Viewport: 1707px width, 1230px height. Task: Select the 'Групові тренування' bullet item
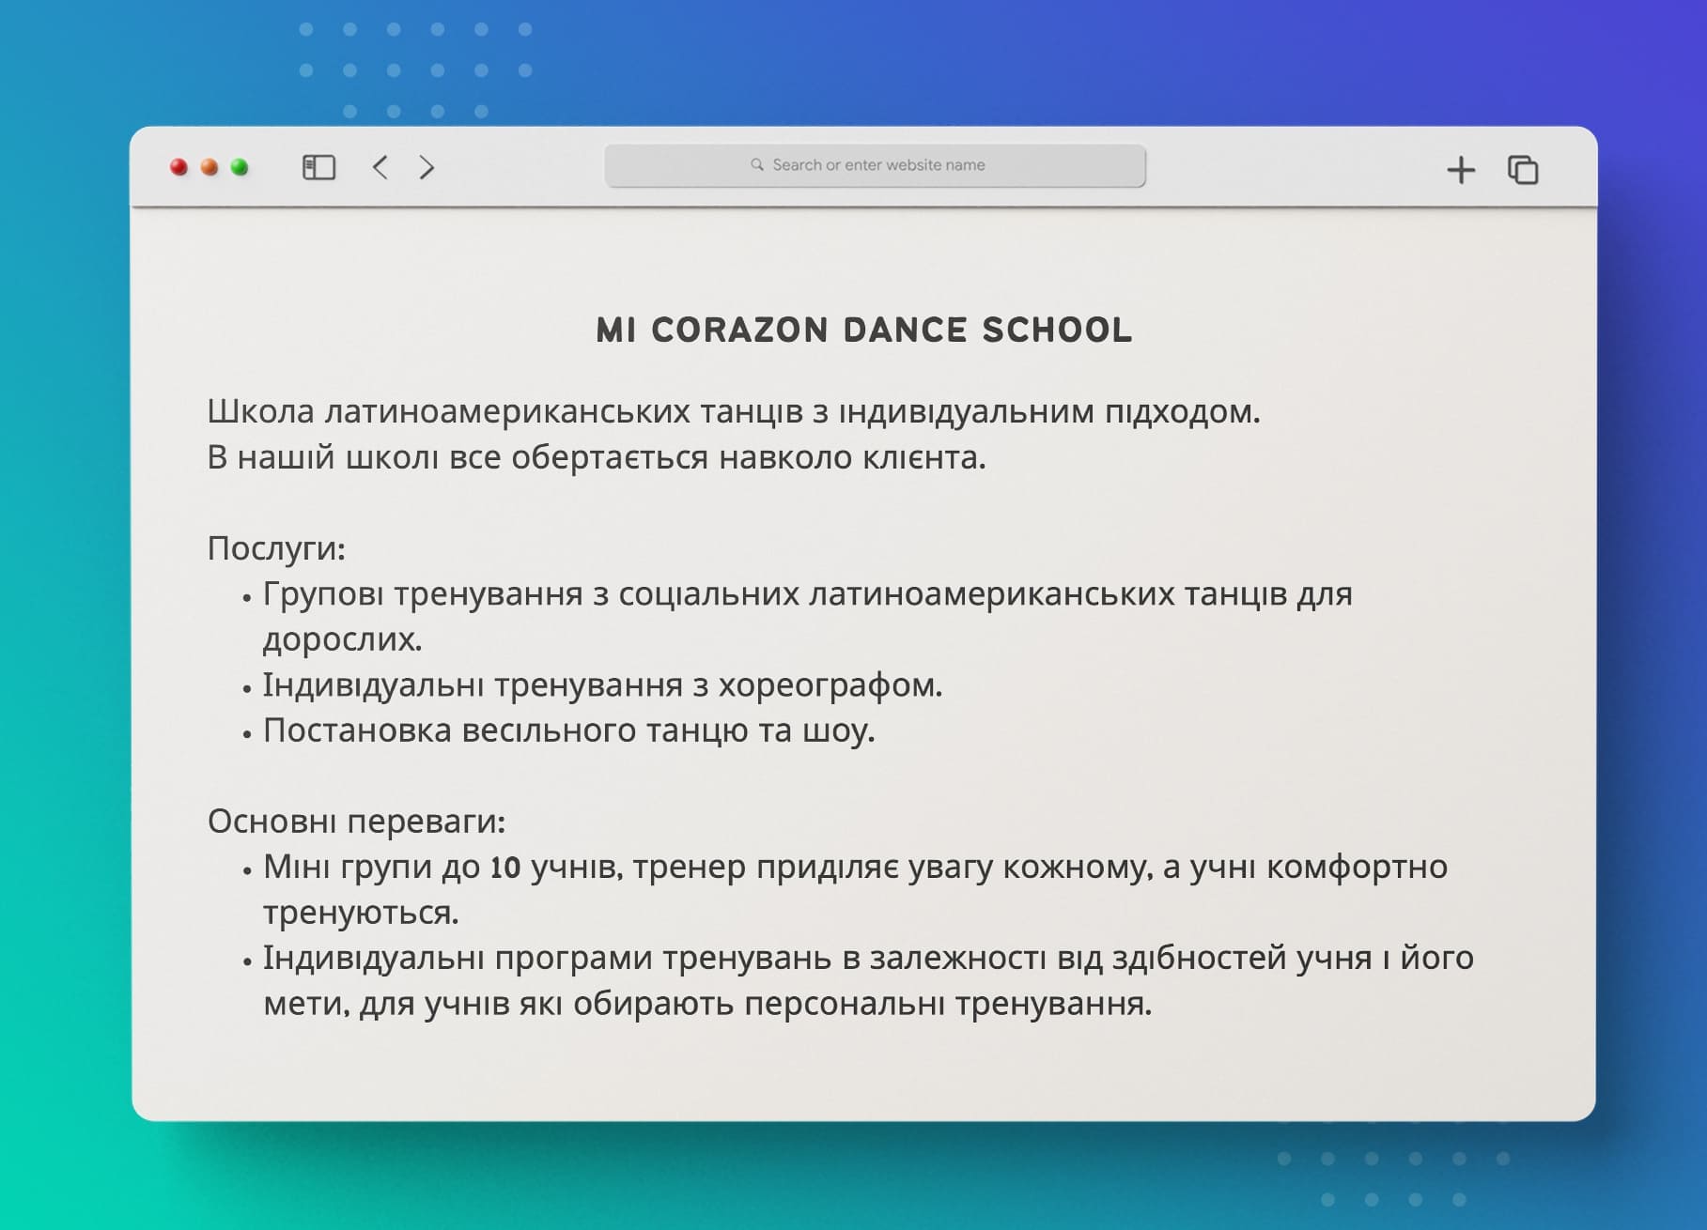pyautogui.click(x=806, y=594)
